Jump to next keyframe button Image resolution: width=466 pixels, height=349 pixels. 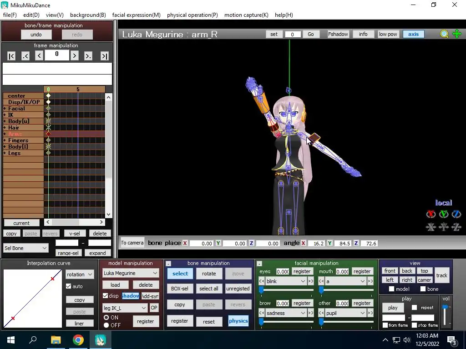(x=88, y=56)
